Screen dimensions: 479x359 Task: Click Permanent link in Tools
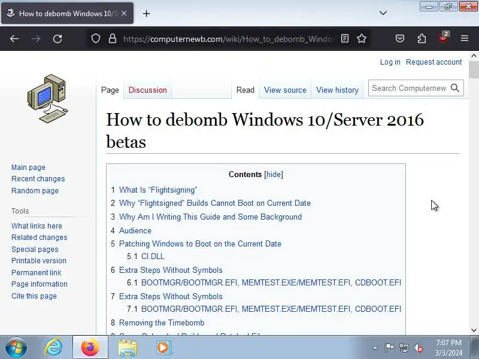(x=37, y=273)
